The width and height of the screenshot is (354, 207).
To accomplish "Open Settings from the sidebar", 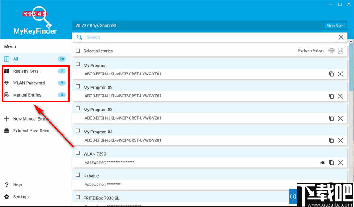I will tap(21, 196).
